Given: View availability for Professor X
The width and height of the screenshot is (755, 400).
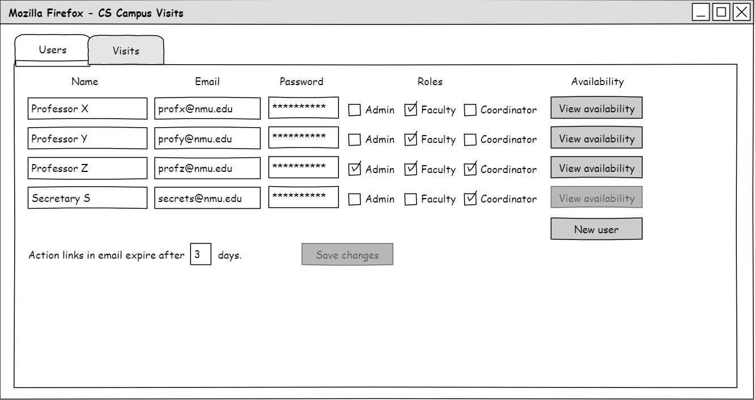Looking at the screenshot, I should click(596, 108).
